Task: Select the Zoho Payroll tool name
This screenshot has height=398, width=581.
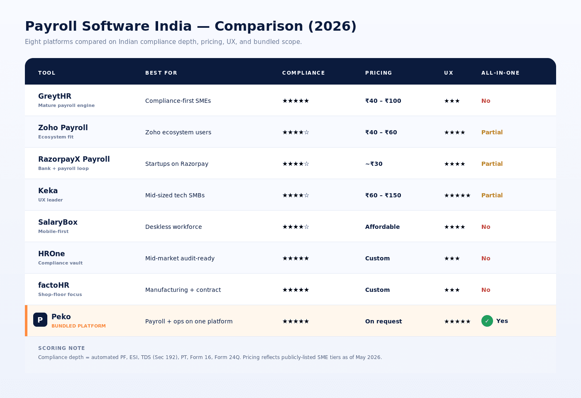Action: tap(63, 128)
